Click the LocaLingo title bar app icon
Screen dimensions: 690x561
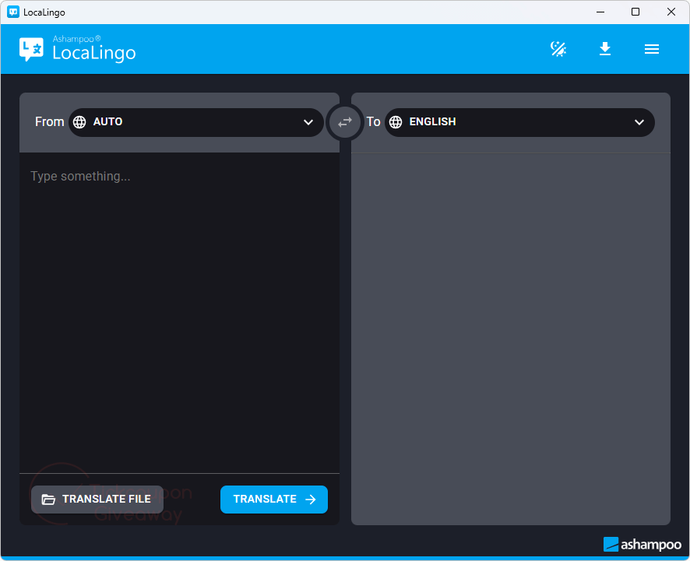pyautogui.click(x=12, y=12)
